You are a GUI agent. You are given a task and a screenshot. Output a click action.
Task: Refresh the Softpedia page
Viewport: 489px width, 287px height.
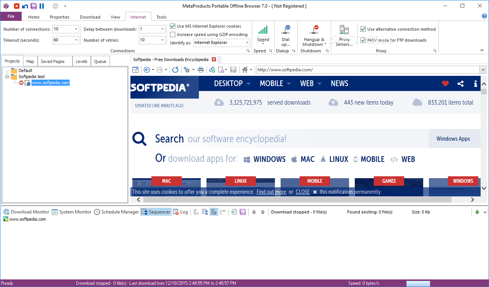click(175, 70)
